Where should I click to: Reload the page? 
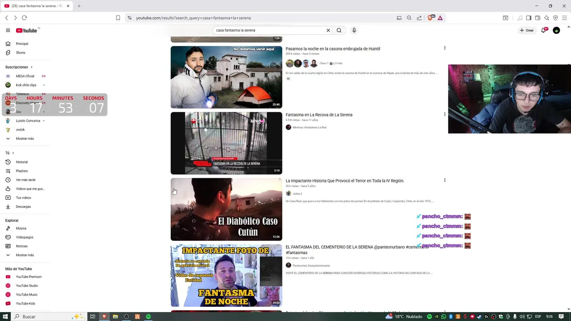pos(25,18)
